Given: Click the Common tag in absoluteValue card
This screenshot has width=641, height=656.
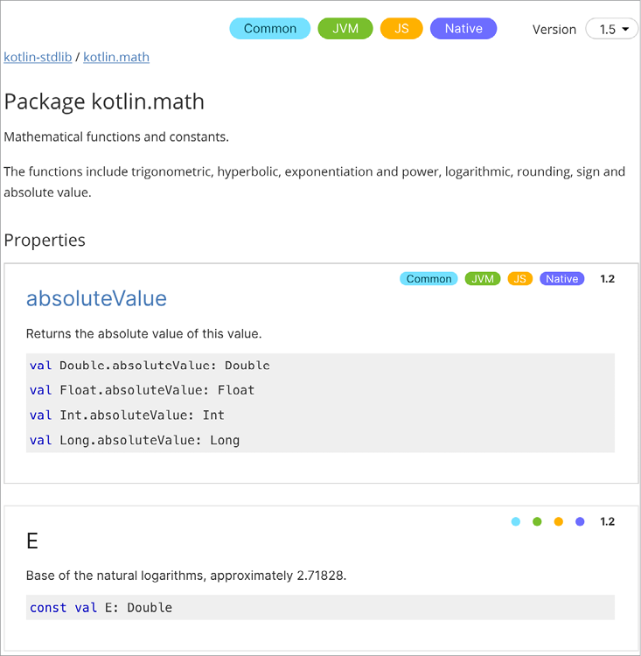Looking at the screenshot, I should [428, 279].
